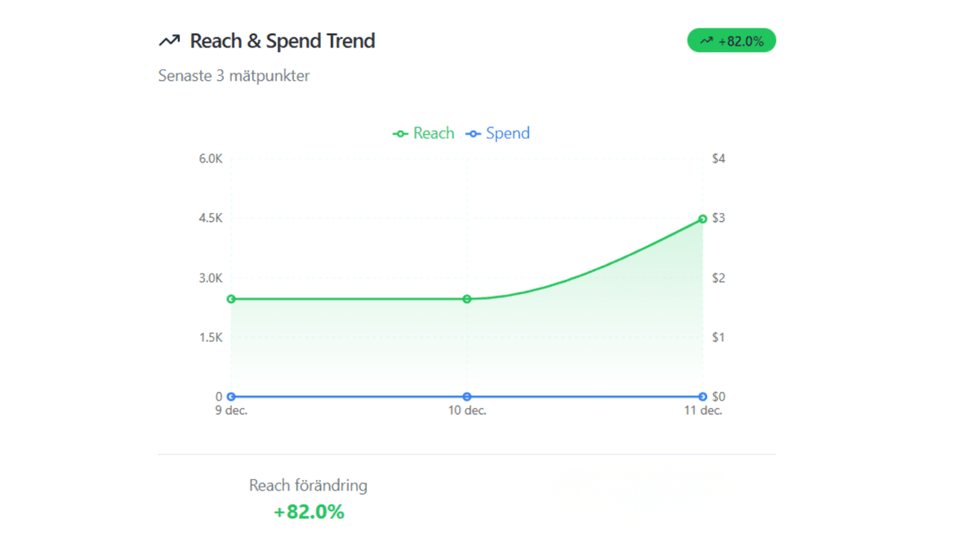Select the blue Spend data point at 11 dec
The height and width of the screenshot is (551, 980).
[x=702, y=396]
